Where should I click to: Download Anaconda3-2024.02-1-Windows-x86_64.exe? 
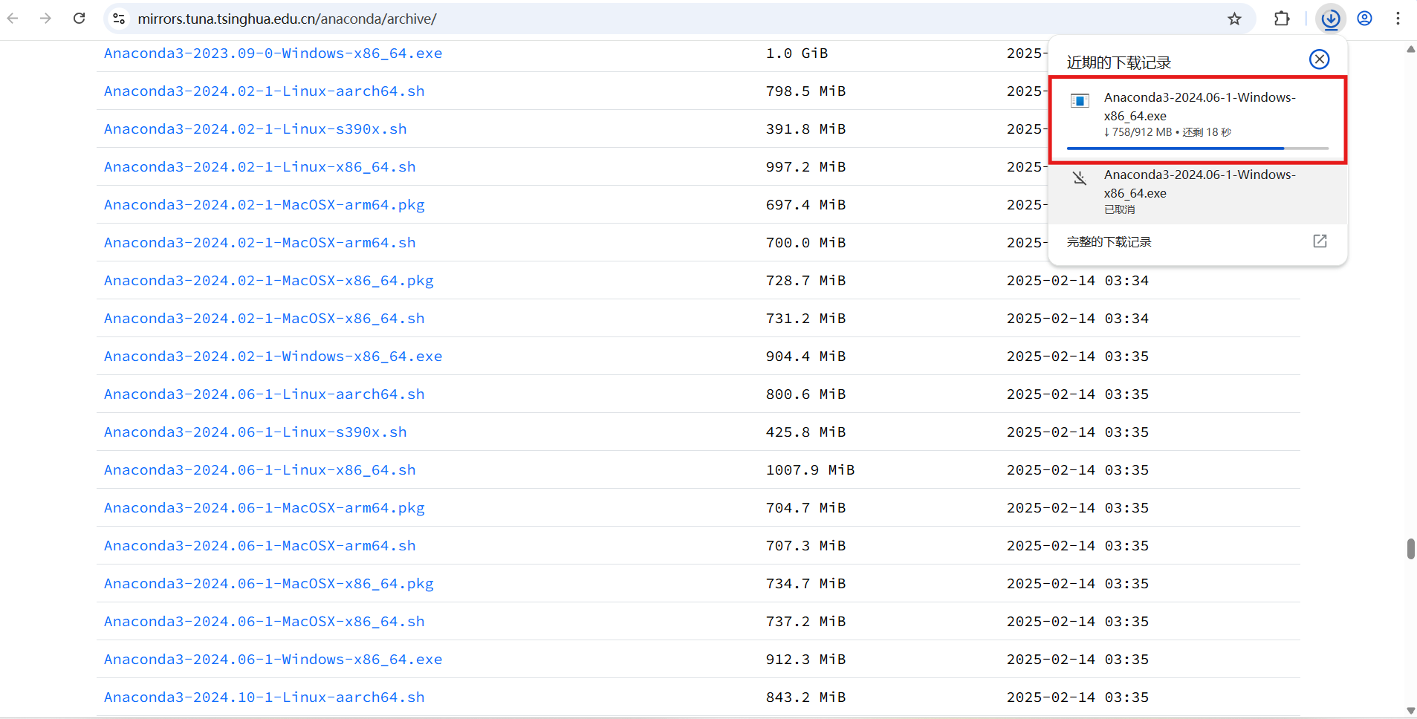(x=273, y=357)
